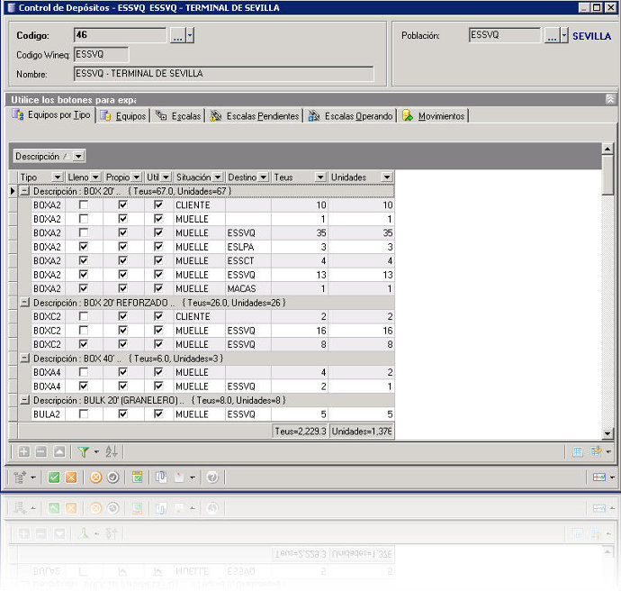Screen dimensions: 621x591
Task: Click the layout view icon in the bottom toolbar
Action: [598, 477]
